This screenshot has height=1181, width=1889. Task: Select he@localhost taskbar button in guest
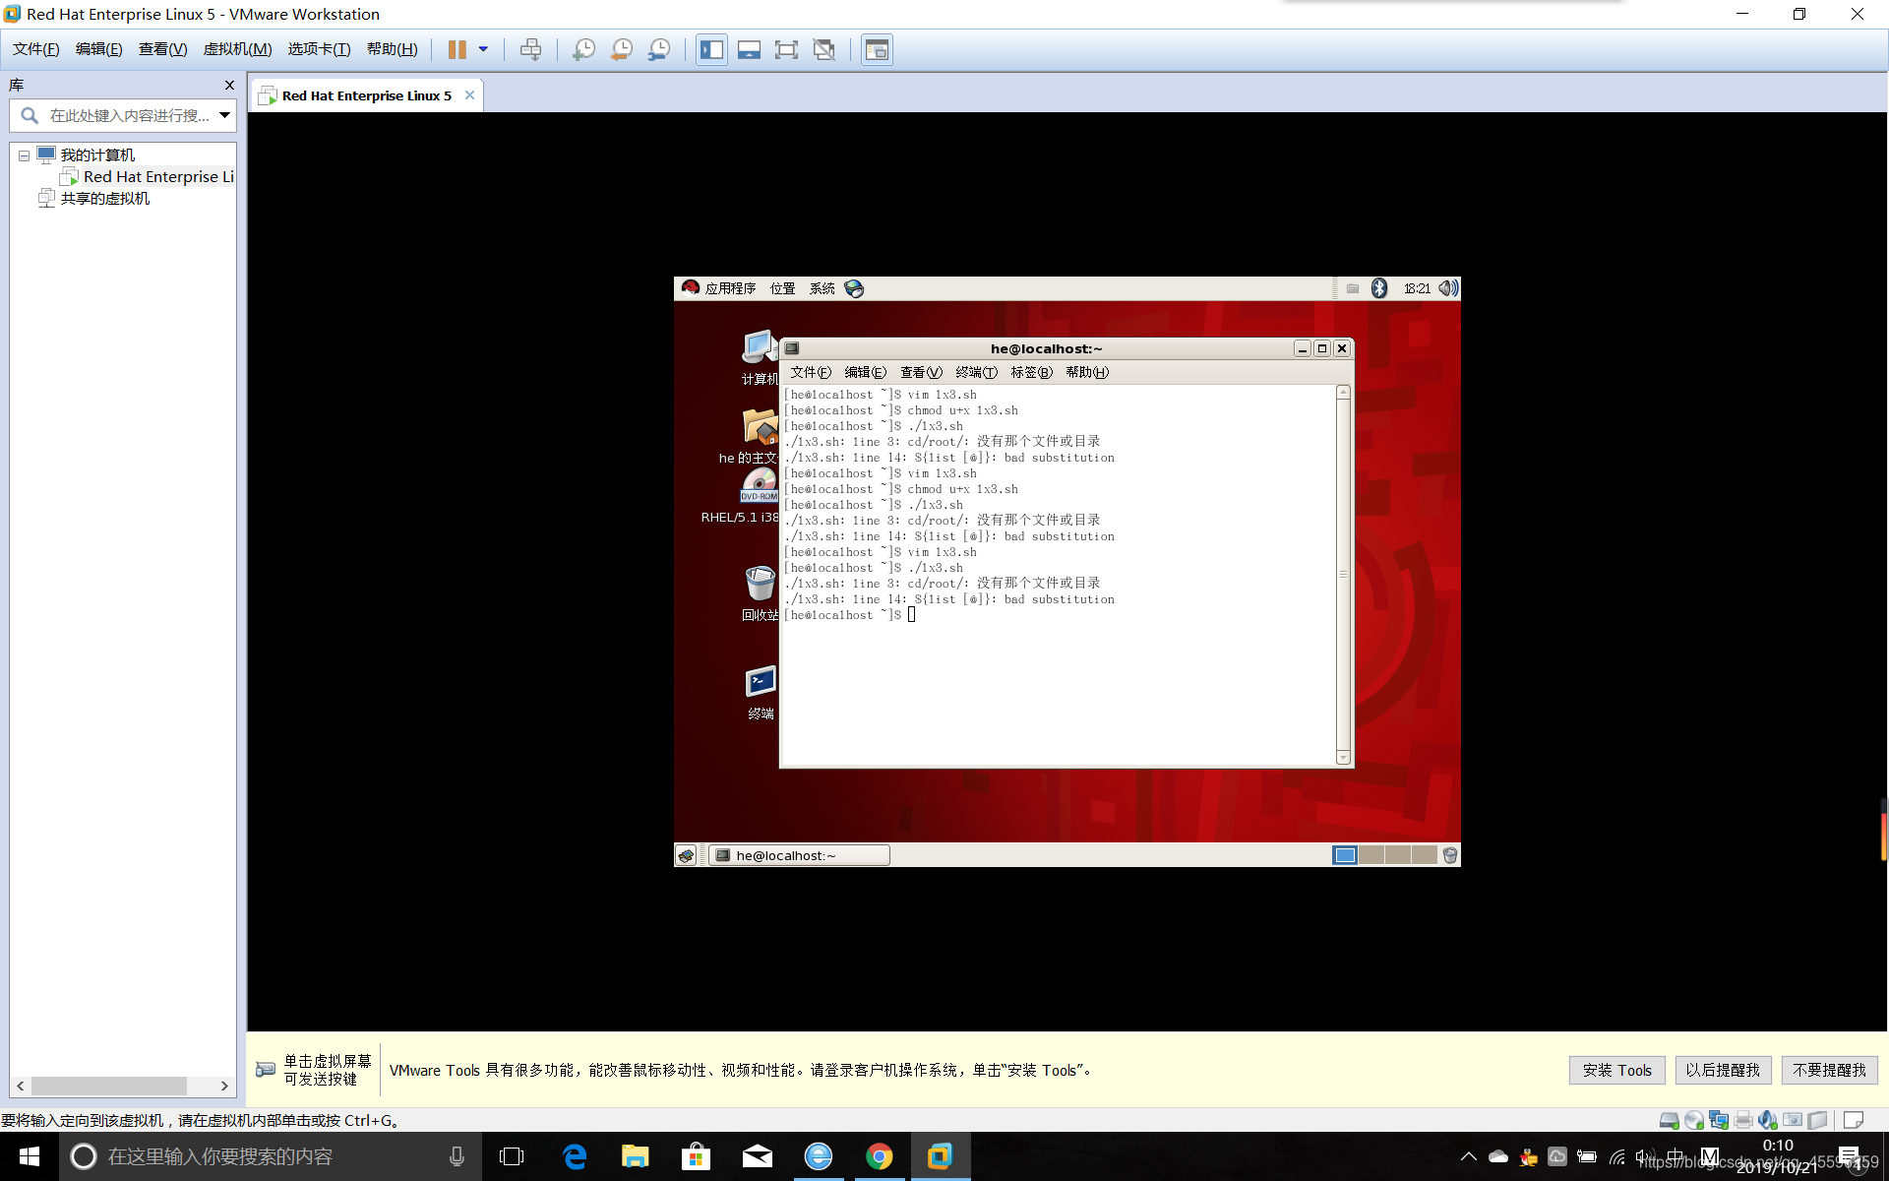click(x=800, y=855)
